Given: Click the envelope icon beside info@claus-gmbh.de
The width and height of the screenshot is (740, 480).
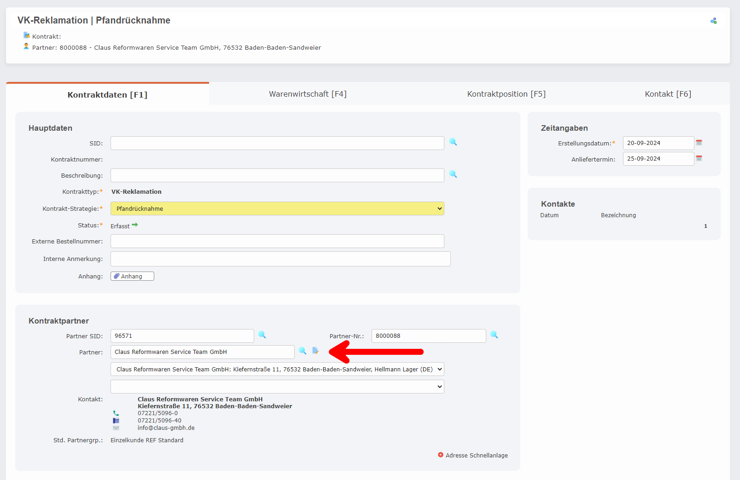Looking at the screenshot, I should (x=116, y=428).
